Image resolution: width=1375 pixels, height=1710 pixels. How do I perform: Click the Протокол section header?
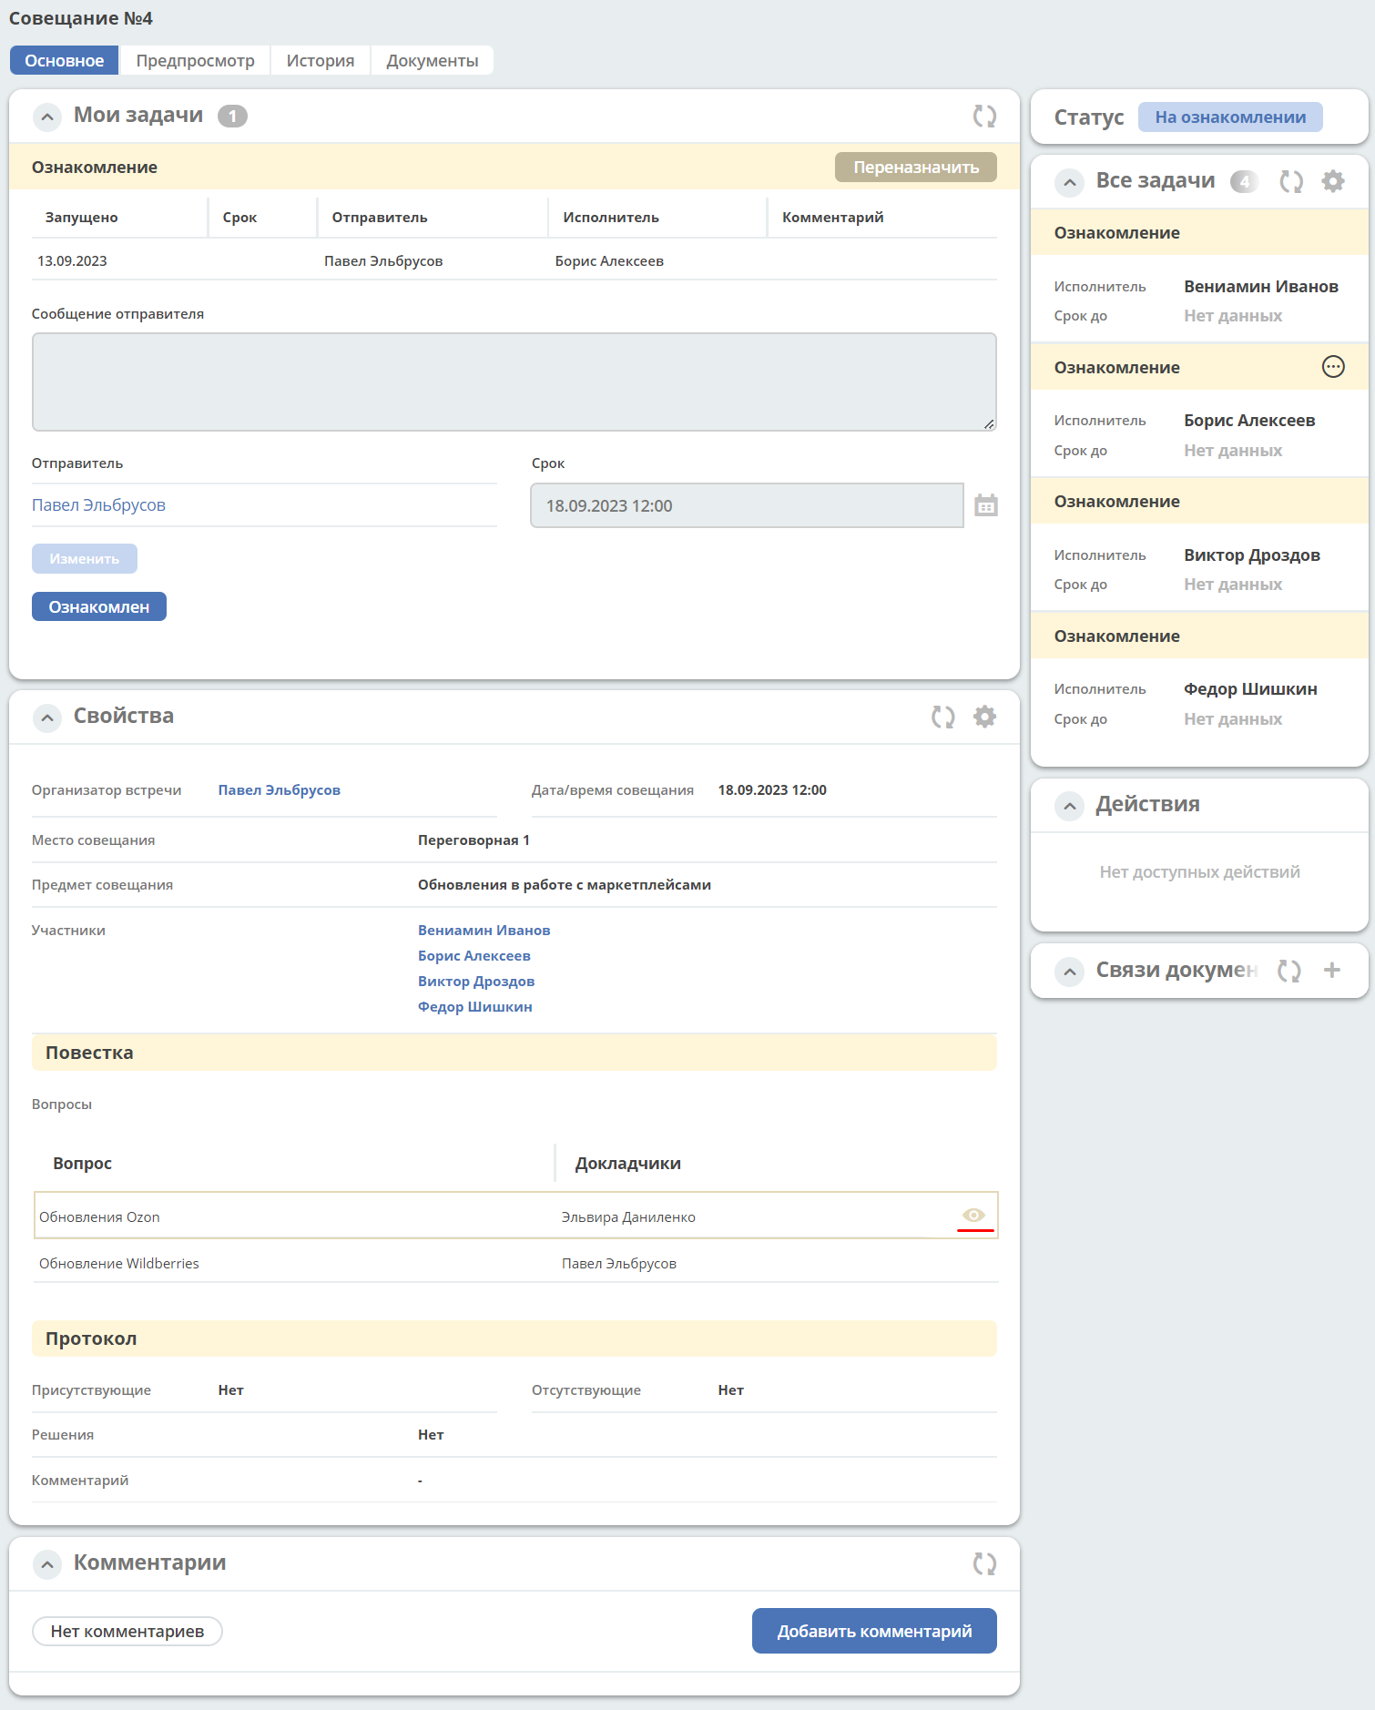pos(514,1338)
